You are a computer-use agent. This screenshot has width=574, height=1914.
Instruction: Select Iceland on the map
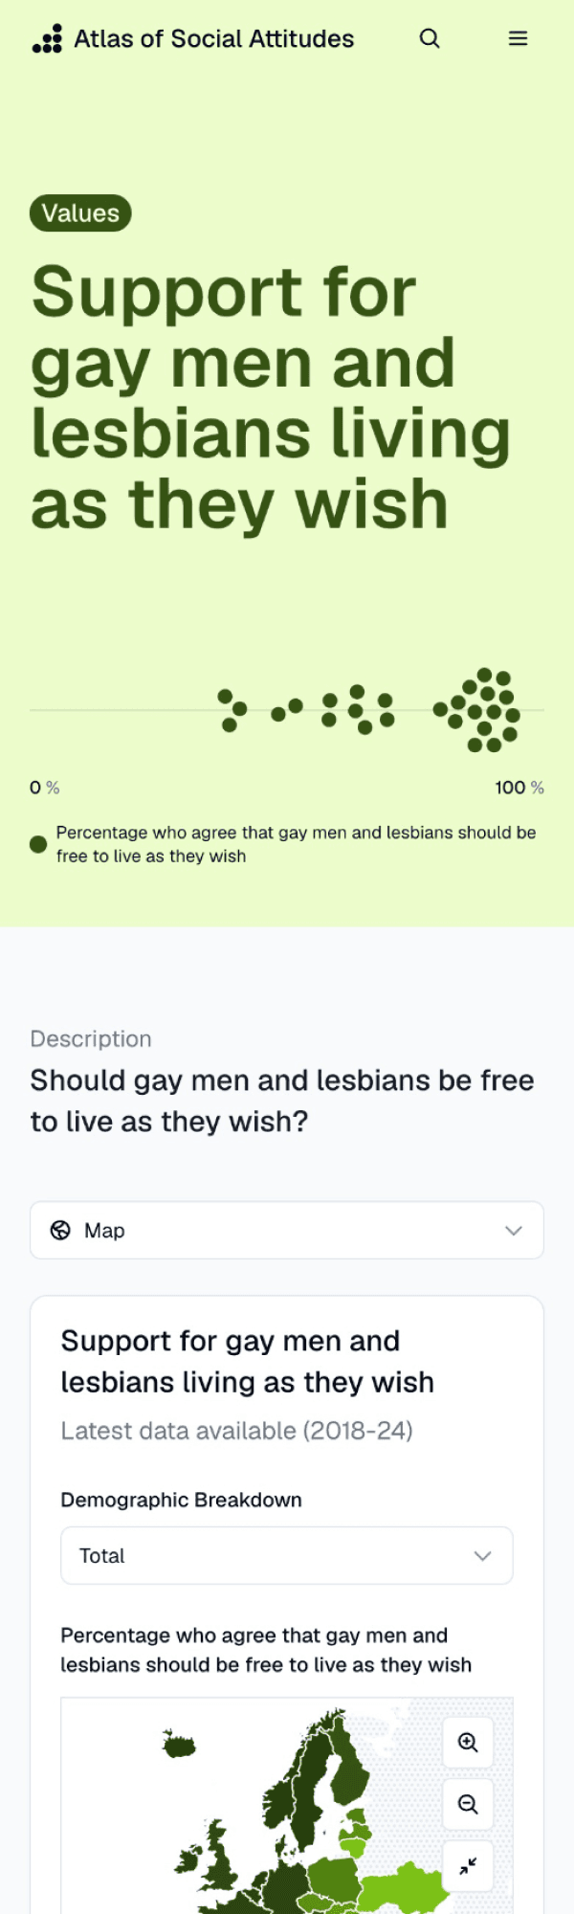(x=179, y=1746)
